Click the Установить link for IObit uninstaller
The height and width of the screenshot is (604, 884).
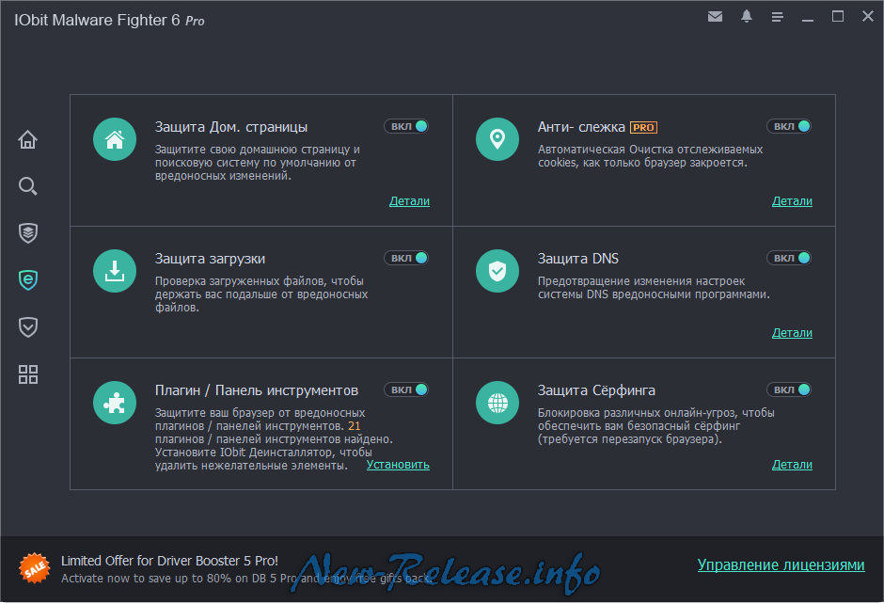coord(398,465)
